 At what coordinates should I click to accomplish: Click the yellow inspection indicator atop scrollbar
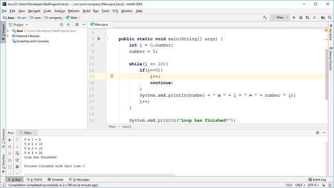(326, 31)
